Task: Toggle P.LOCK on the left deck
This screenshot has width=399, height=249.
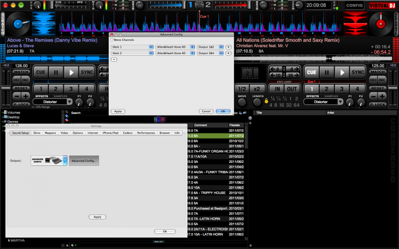Action: (21, 104)
